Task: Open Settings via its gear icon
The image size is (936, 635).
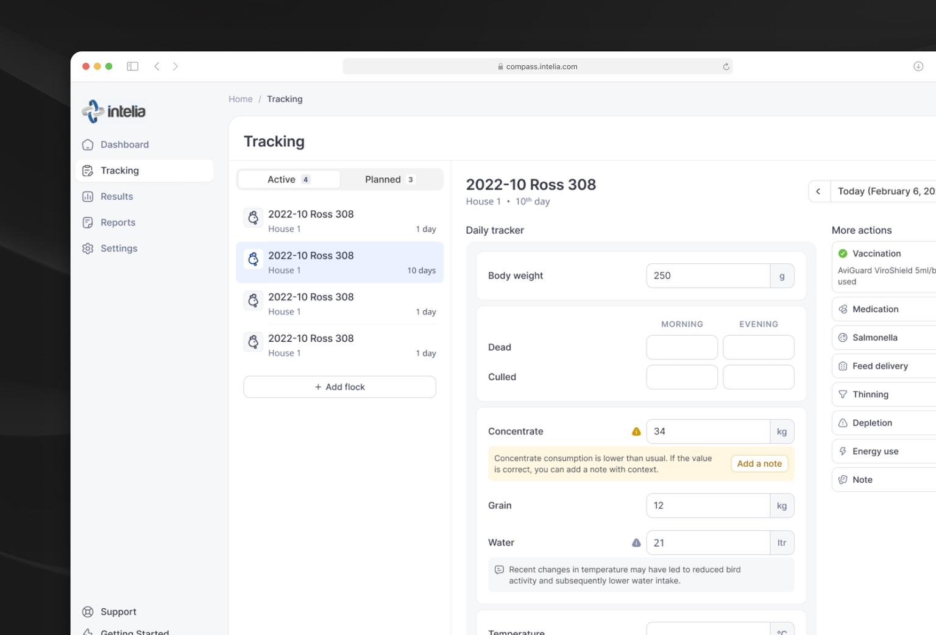Action: [88, 248]
